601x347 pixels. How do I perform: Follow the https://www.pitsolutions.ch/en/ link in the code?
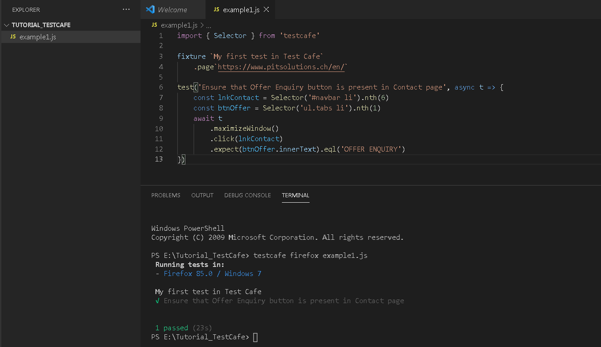click(281, 67)
